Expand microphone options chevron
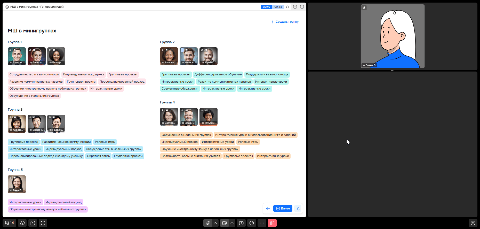 215,223
